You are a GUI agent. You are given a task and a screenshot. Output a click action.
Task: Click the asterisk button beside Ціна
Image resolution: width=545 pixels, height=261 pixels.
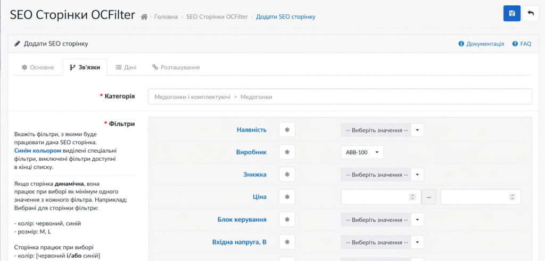[287, 197]
